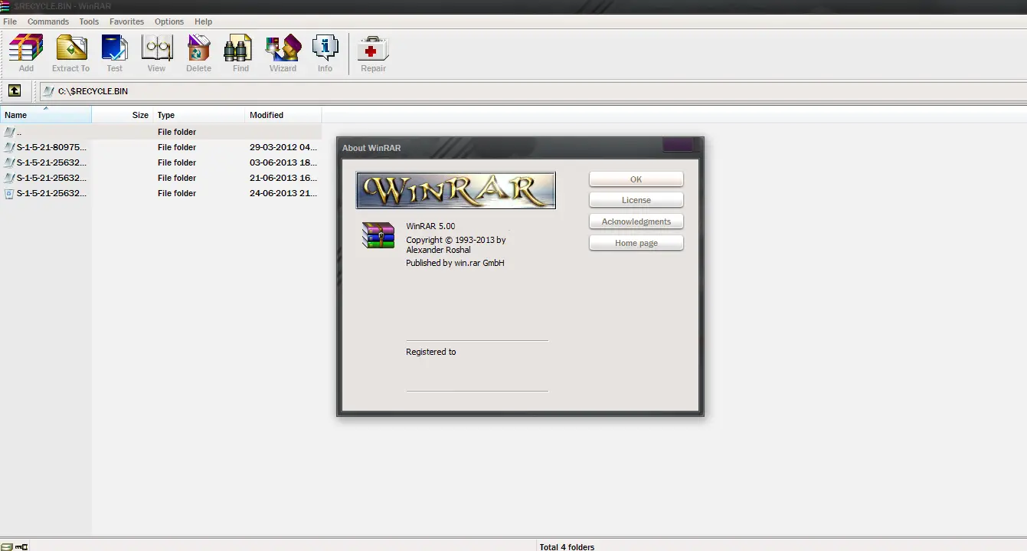The width and height of the screenshot is (1027, 551).
Task: Click the drive icon in the status bar
Action: tap(6, 546)
